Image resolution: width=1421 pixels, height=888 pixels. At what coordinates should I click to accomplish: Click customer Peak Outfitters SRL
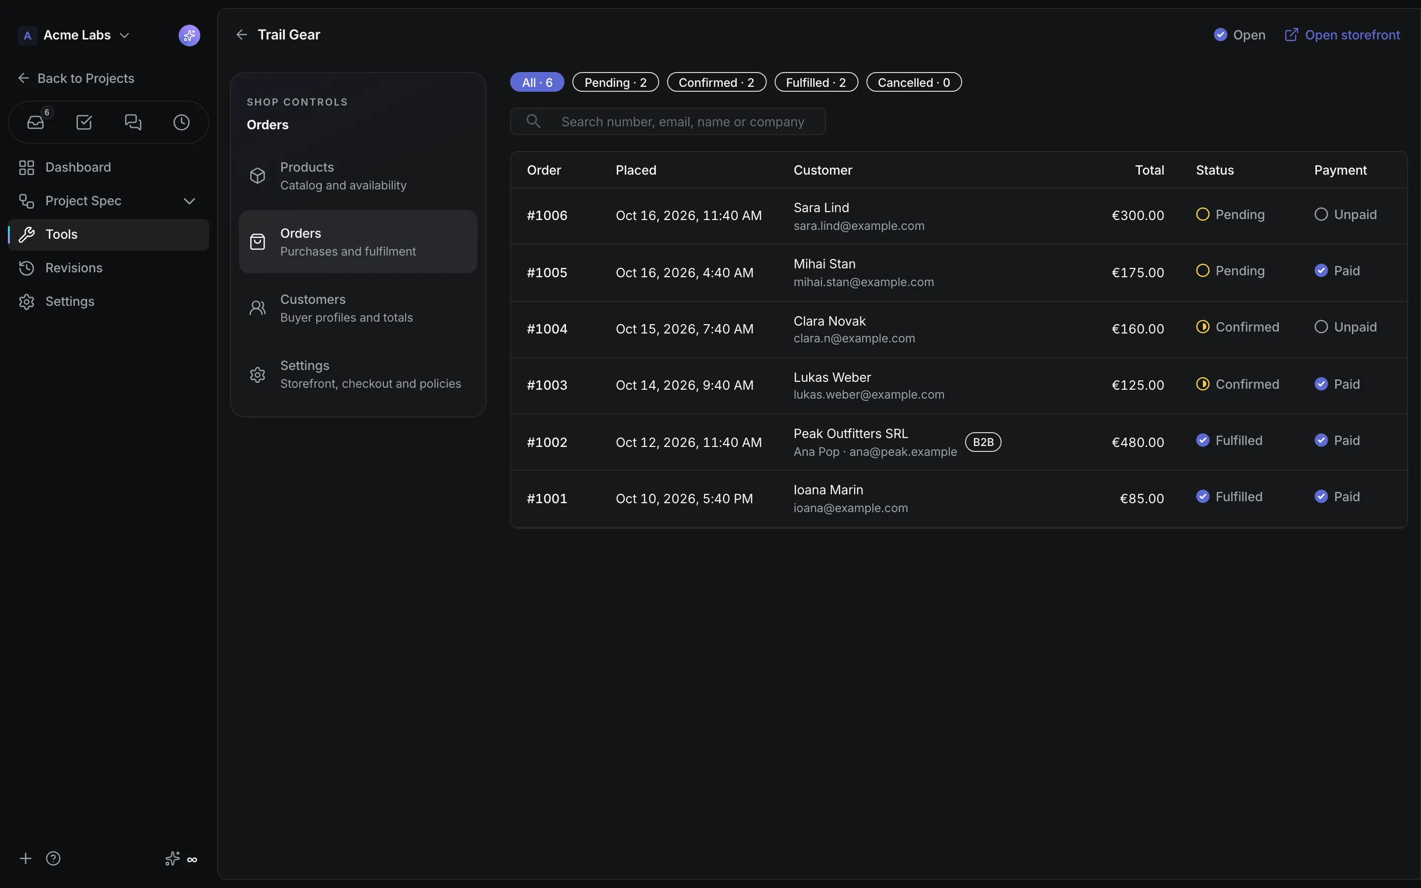pos(850,434)
